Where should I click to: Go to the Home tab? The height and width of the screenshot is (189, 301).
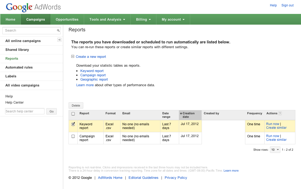tap(10, 19)
